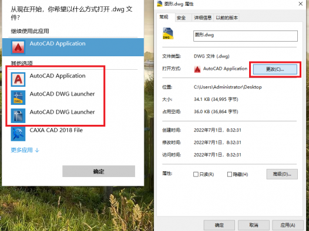The width and height of the screenshot is (309, 231).
Task: Select the CAXA CAD 2018 File icon
Action: [18, 134]
